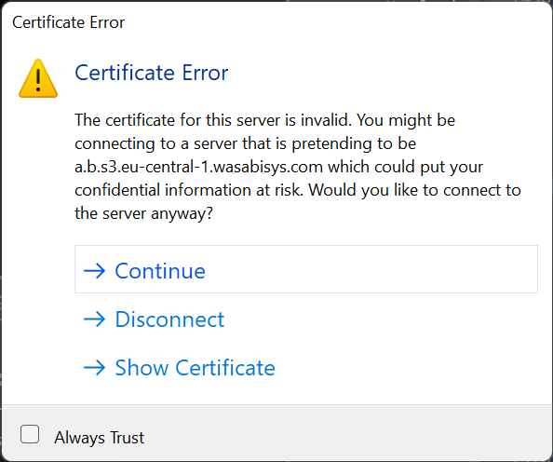The height and width of the screenshot is (462, 553).
Task: Click "The certificate for this server is invalid" sentence
Action: [213, 120]
